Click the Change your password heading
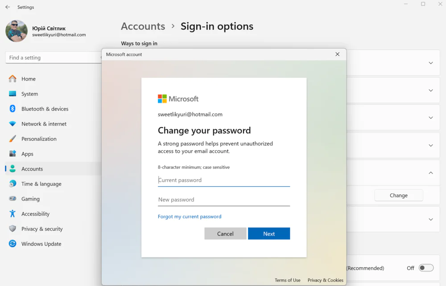Screen dimensions: 446x286 tap(204, 131)
